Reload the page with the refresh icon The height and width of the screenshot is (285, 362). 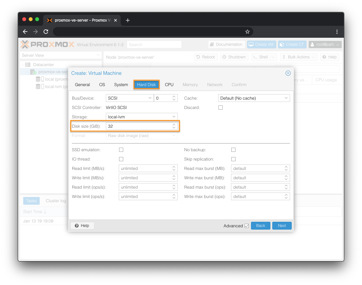[46, 32]
